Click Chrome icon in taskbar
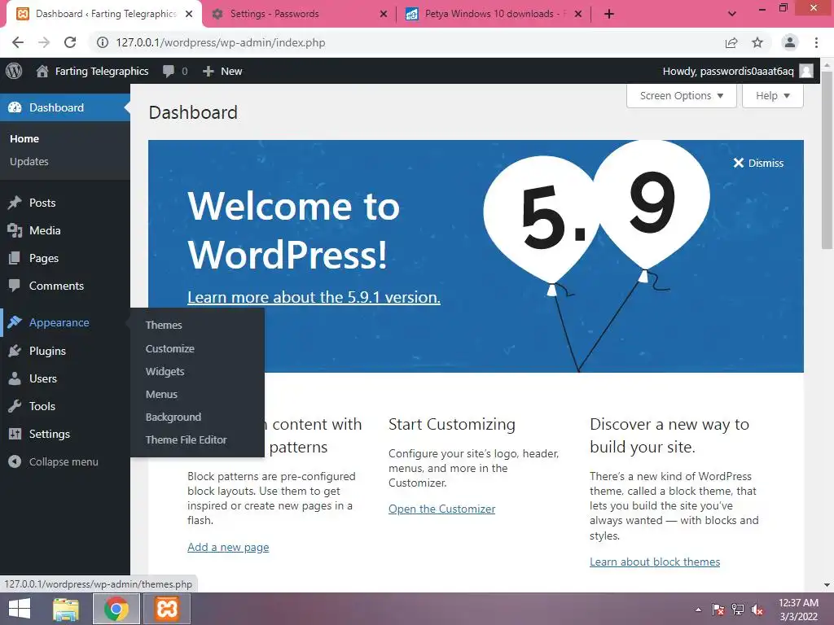Screen dimensions: 834x625 pyautogui.click(x=116, y=609)
